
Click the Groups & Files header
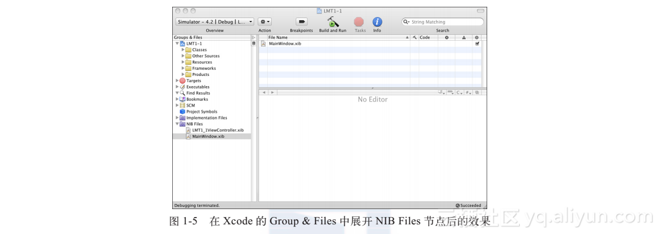click(x=211, y=37)
